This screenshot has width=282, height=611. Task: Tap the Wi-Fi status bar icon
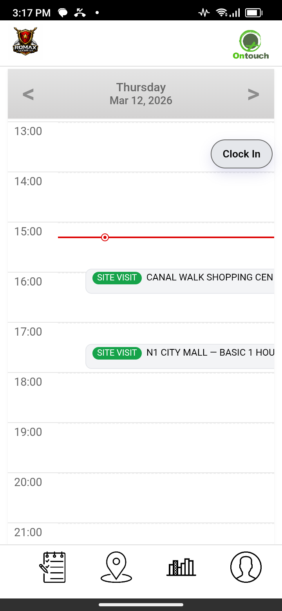[222, 13]
